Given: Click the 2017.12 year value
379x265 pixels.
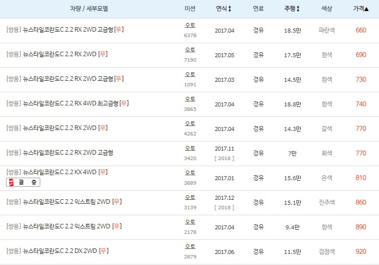Looking at the screenshot, I should (224, 198).
